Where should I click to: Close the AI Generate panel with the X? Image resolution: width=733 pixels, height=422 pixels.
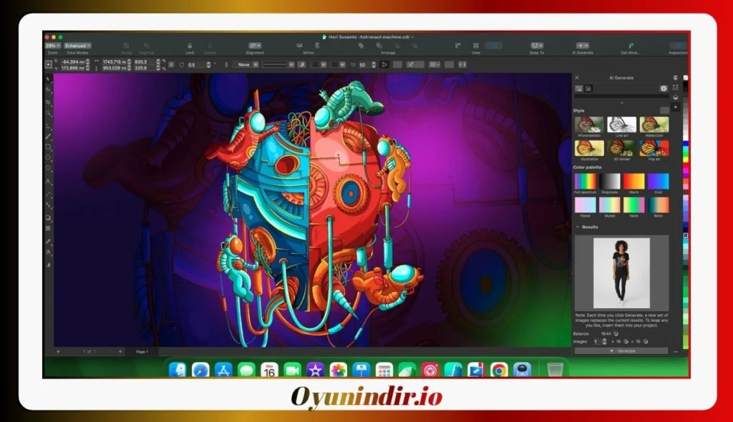pos(577,77)
